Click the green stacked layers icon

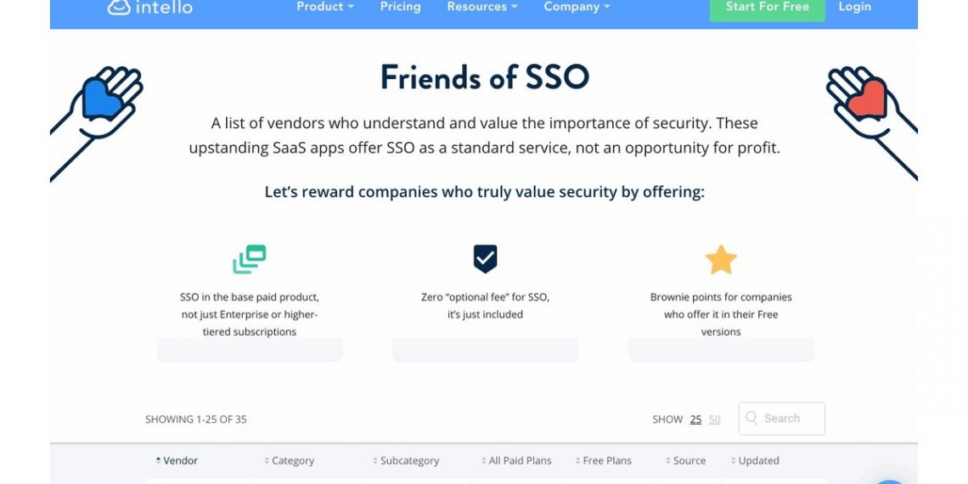[250, 259]
